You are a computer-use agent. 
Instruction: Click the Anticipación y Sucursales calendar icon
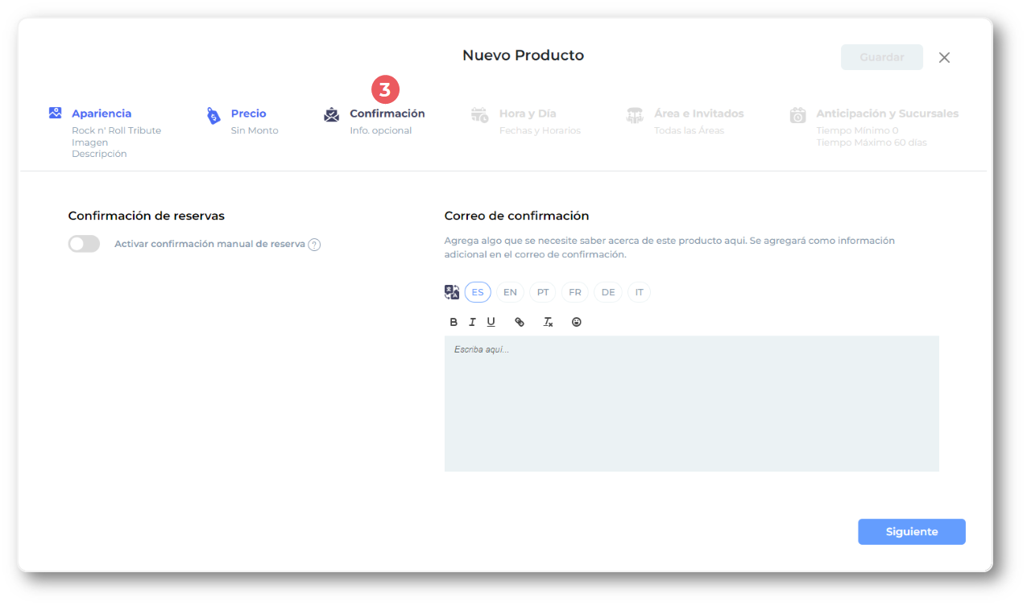tap(797, 115)
